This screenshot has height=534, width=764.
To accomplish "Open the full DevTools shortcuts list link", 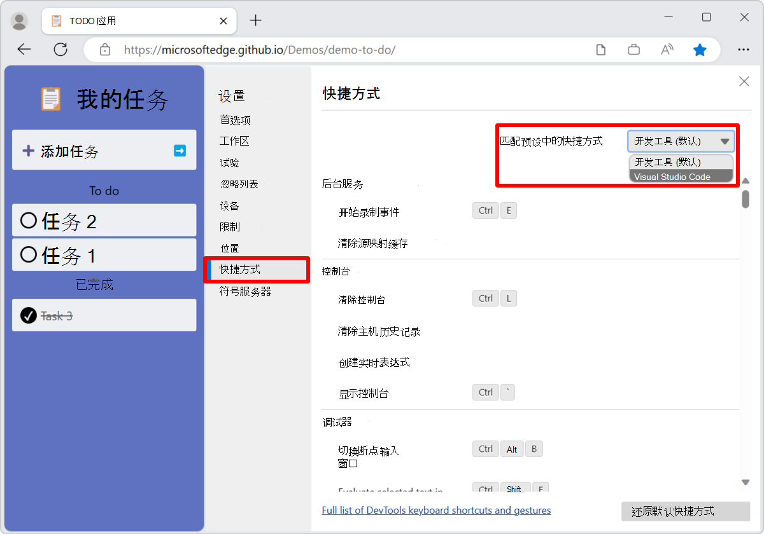I will click(x=436, y=510).
